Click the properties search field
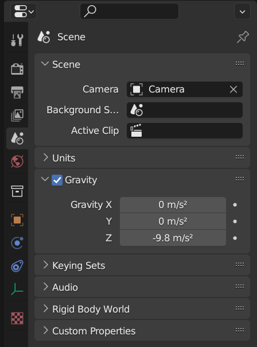This screenshot has width=257, height=347. (x=129, y=11)
